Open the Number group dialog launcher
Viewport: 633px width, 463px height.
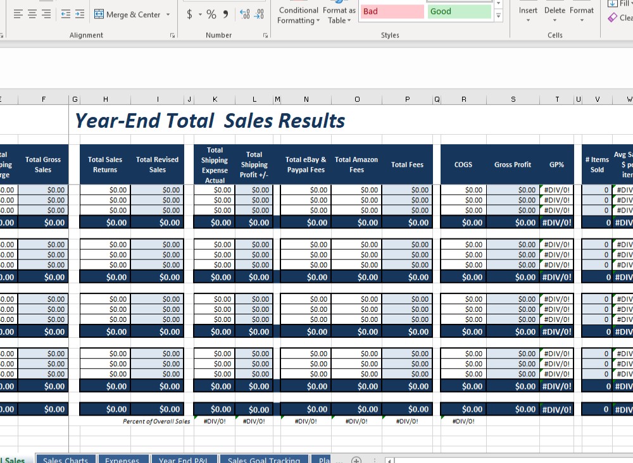(x=266, y=35)
